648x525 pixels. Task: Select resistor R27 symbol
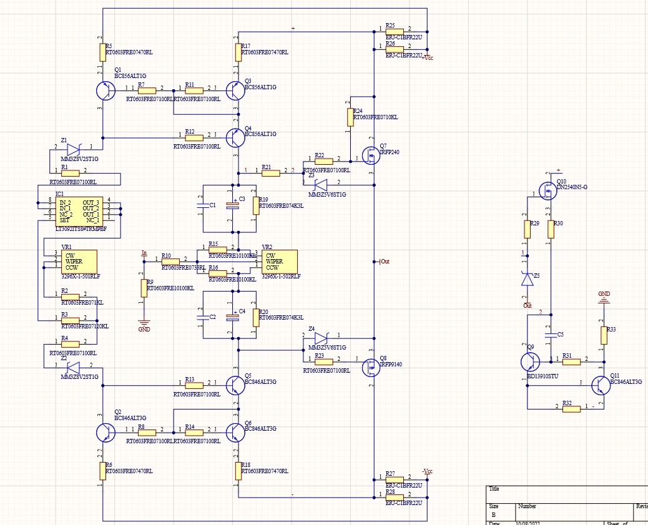(395, 480)
